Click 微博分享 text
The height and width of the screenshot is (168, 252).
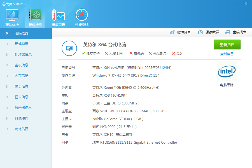pos(184,32)
